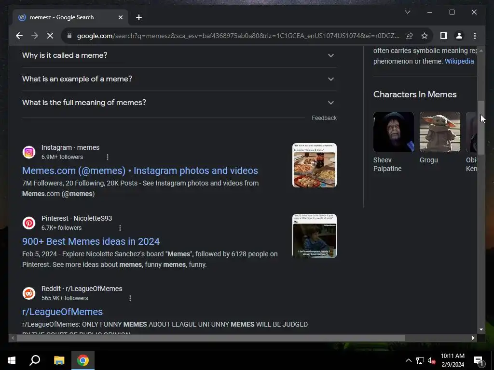
Task: Click the 'Instagram · memes' source text
Action: (x=70, y=147)
